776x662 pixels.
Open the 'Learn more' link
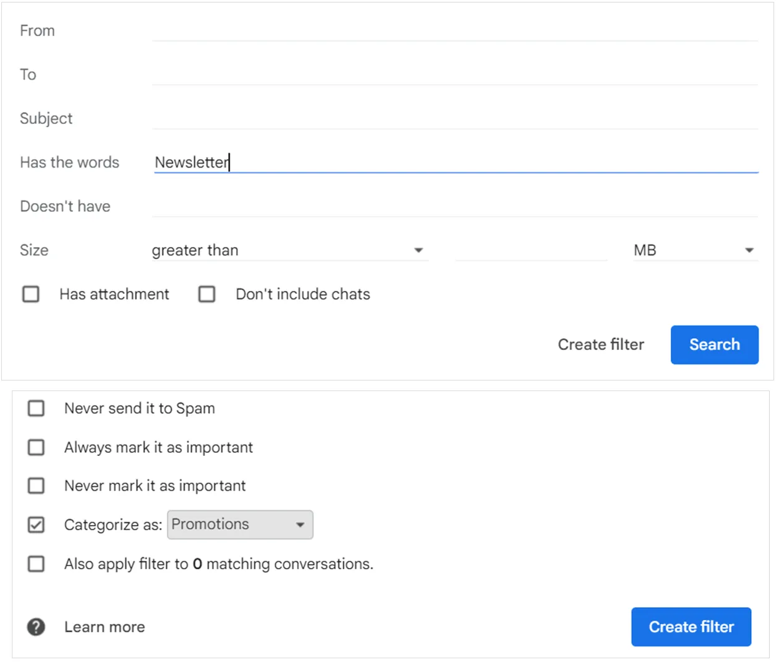(x=105, y=627)
